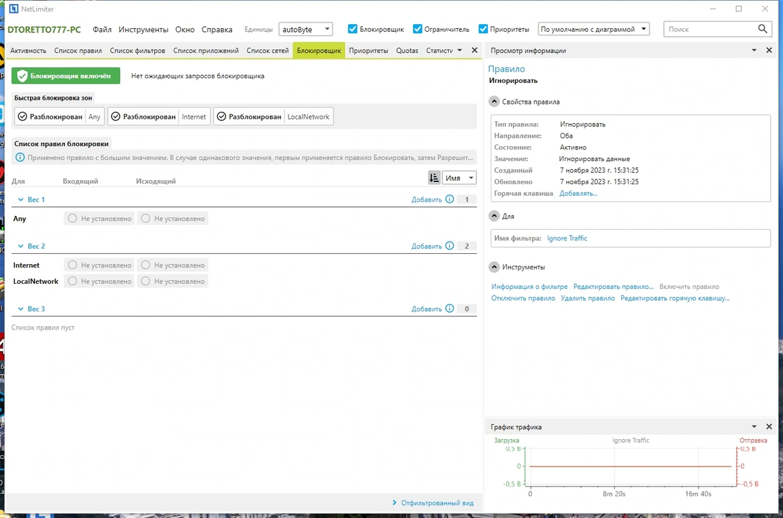
Task: Toggle quick block for Any zone
Action: coord(59,117)
